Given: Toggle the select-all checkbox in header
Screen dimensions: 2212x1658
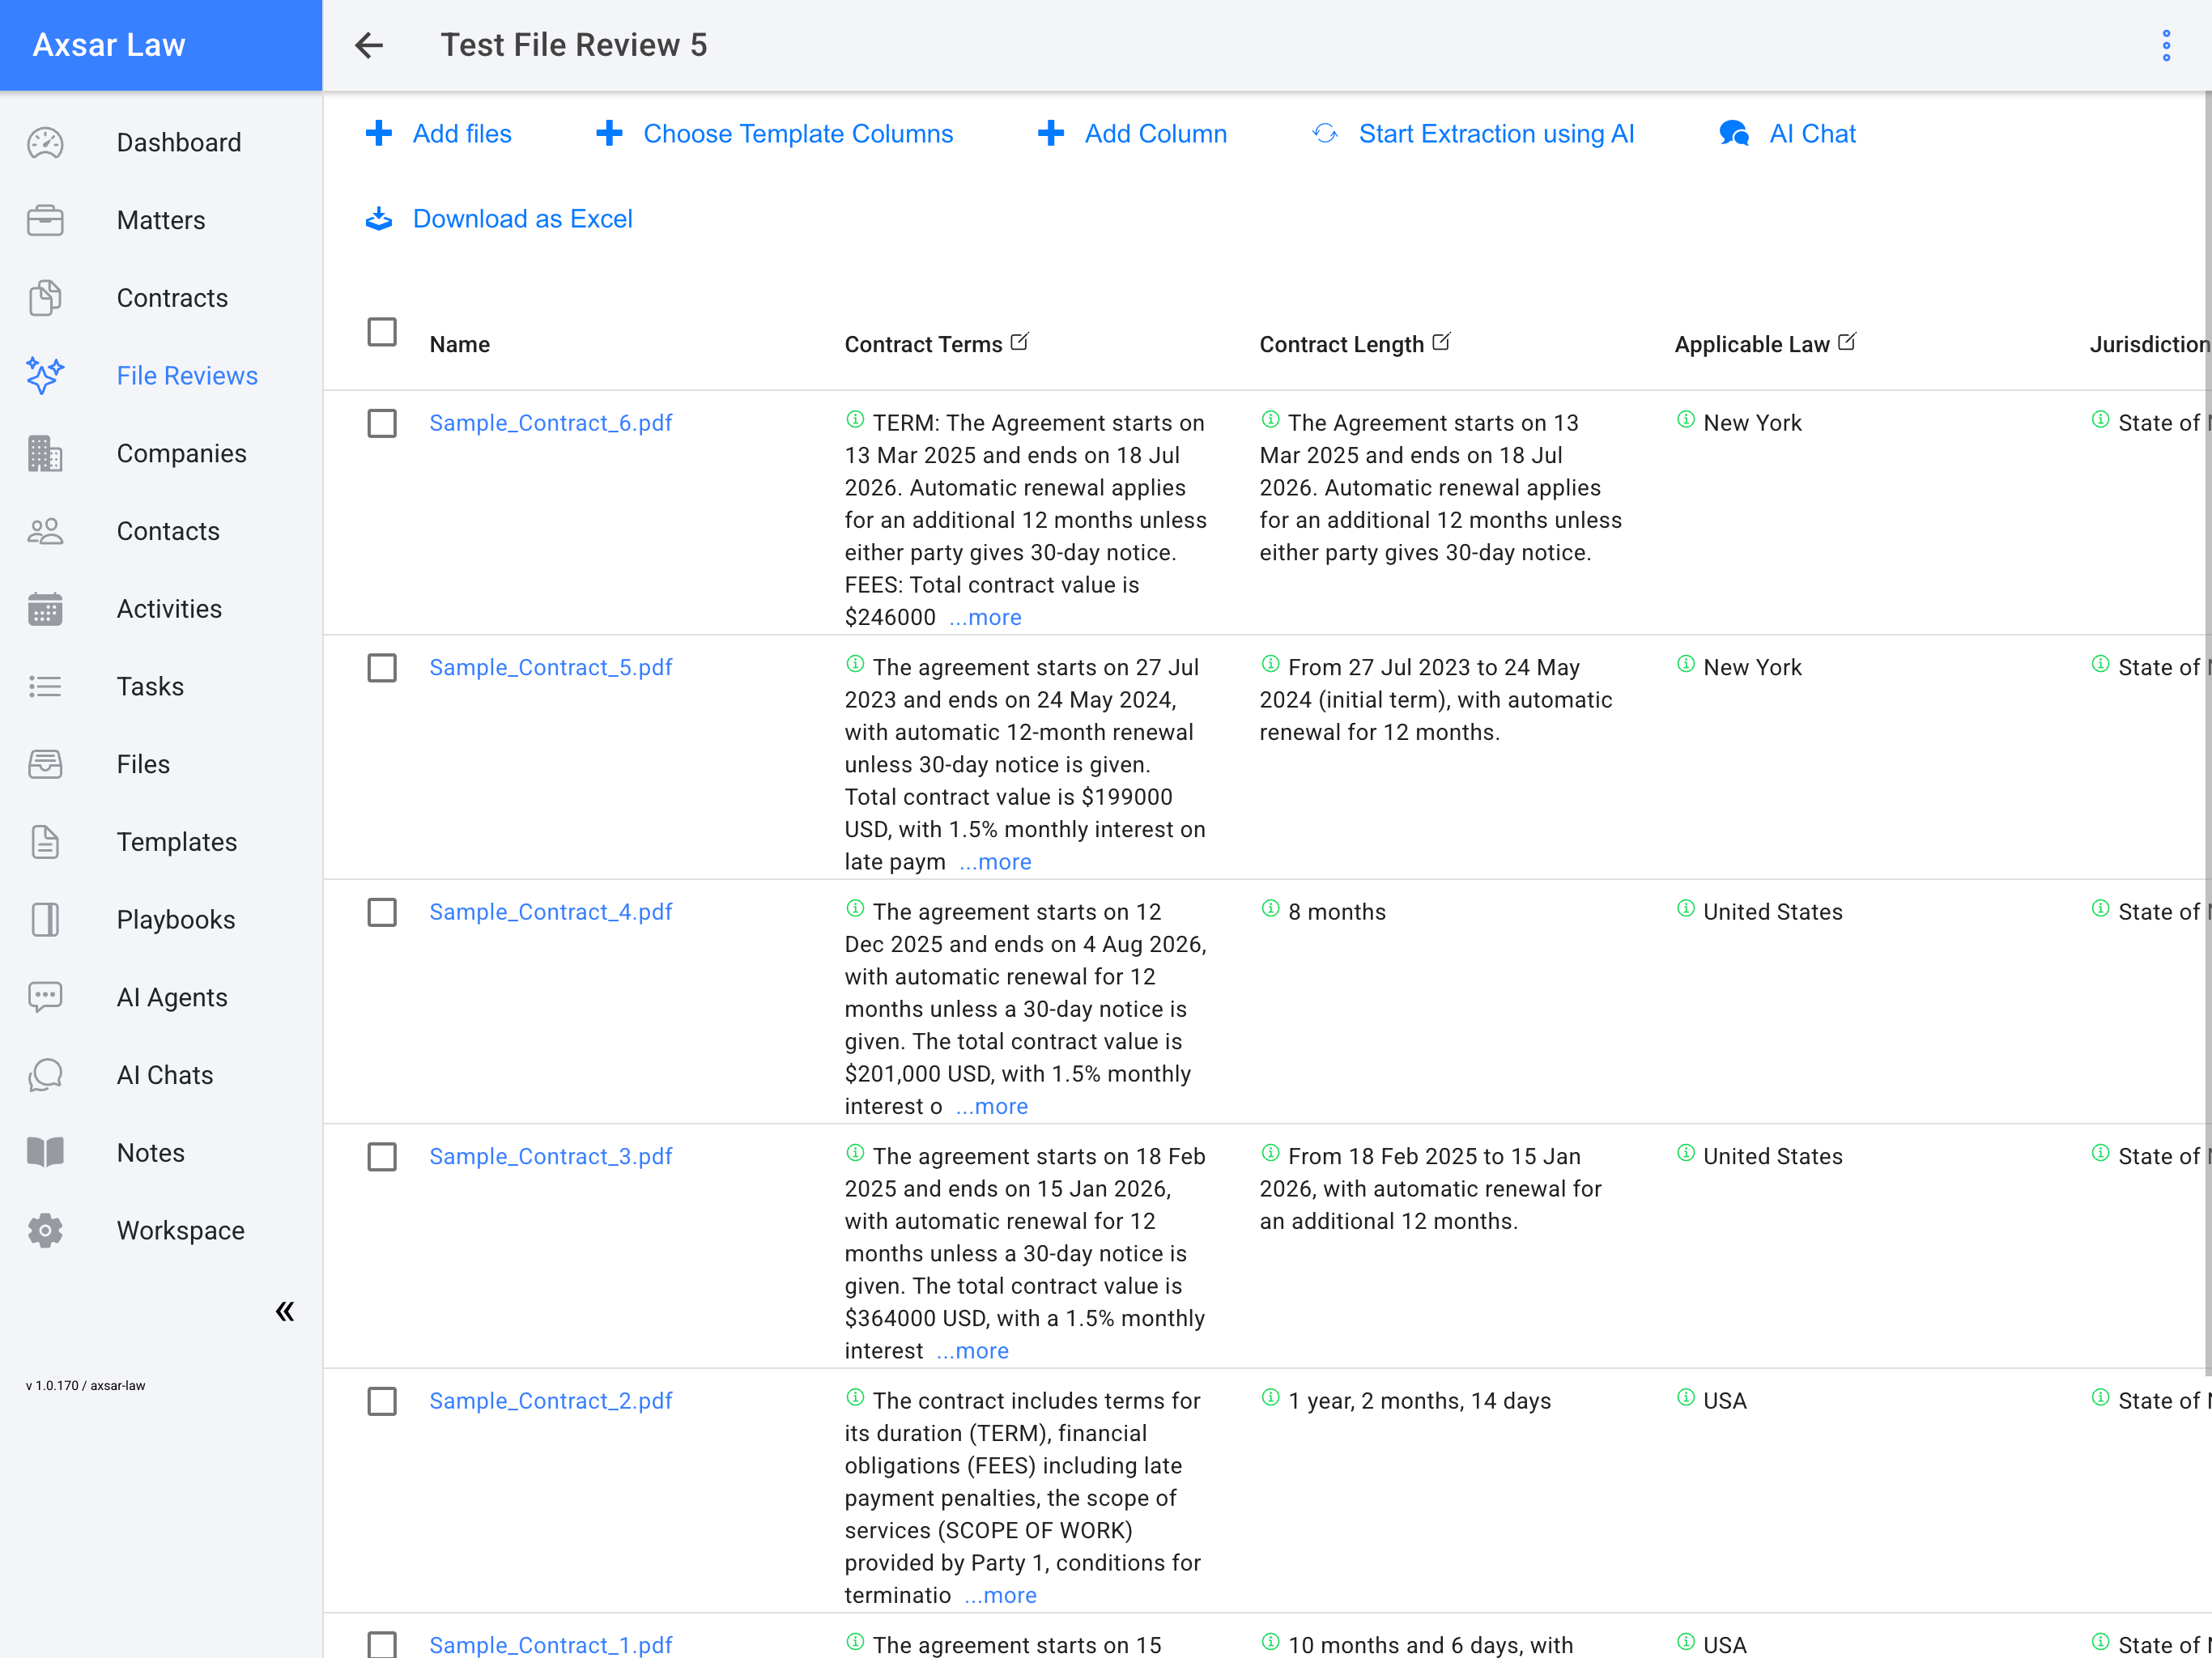Looking at the screenshot, I should click(382, 332).
